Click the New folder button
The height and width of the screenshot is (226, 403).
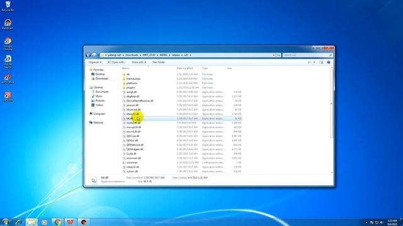[x=159, y=62]
